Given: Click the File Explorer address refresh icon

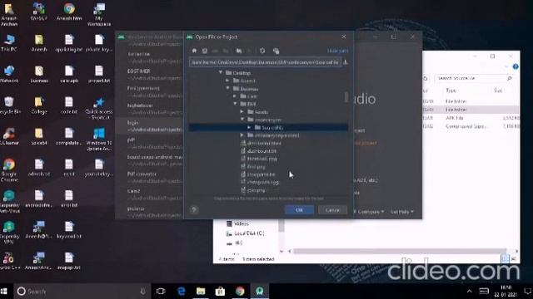Looking at the screenshot, I should point(426,78).
